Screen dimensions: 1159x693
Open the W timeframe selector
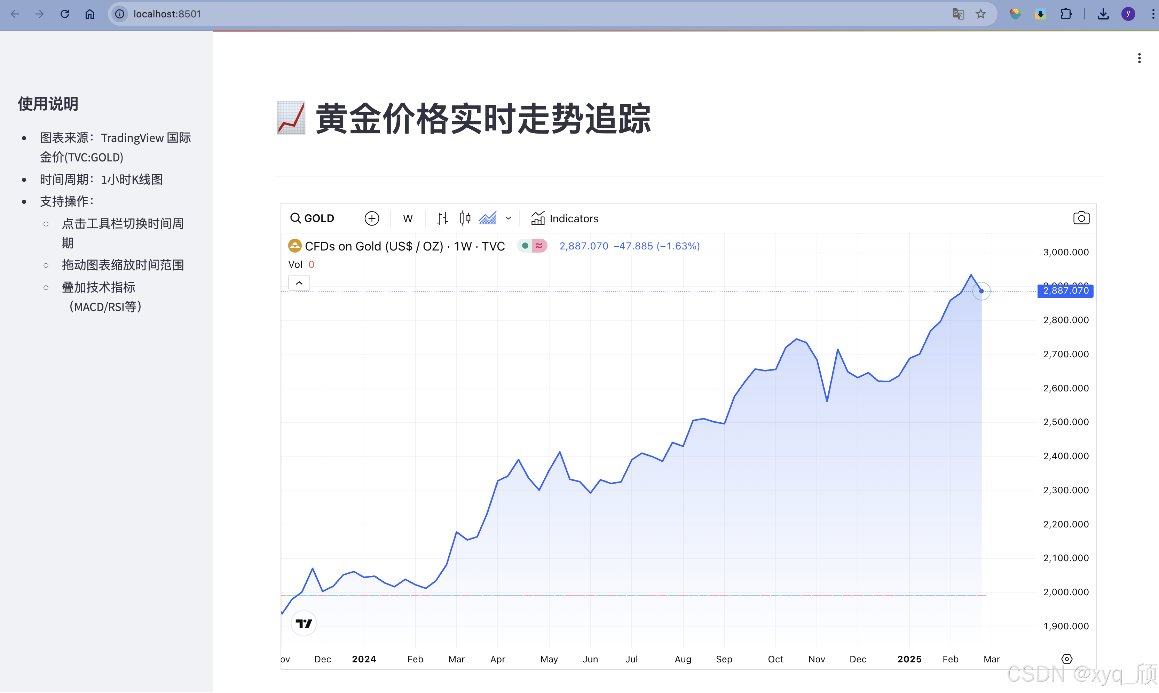click(407, 218)
